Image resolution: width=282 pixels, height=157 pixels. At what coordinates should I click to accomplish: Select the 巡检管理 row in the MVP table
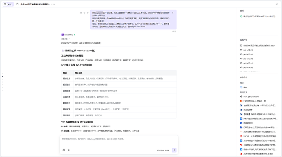click(x=119, y=91)
